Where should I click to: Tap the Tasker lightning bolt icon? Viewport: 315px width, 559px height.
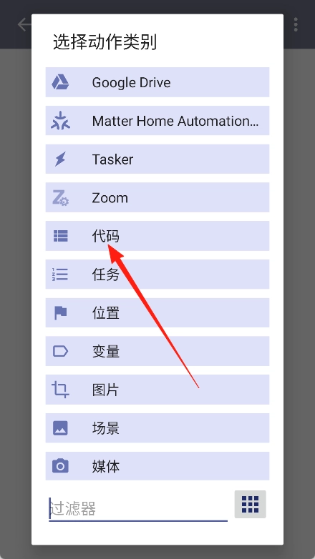tap(60, 159)
